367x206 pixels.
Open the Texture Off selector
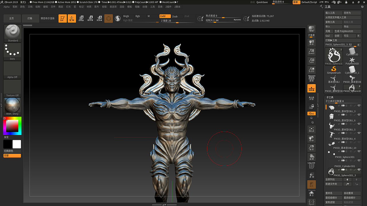pyautogui.click(x=12, y=88)
